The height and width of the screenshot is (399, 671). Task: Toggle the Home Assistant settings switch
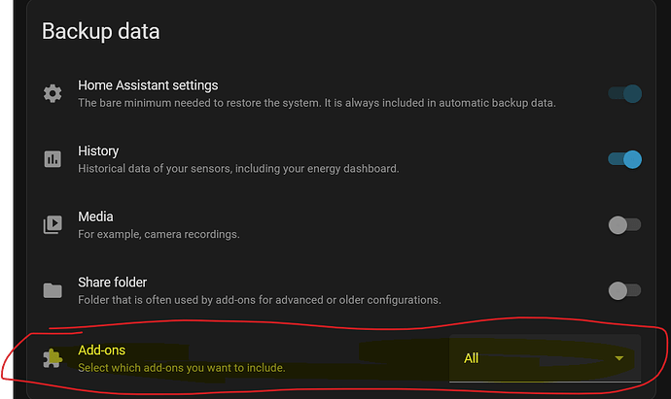[624, 93]
